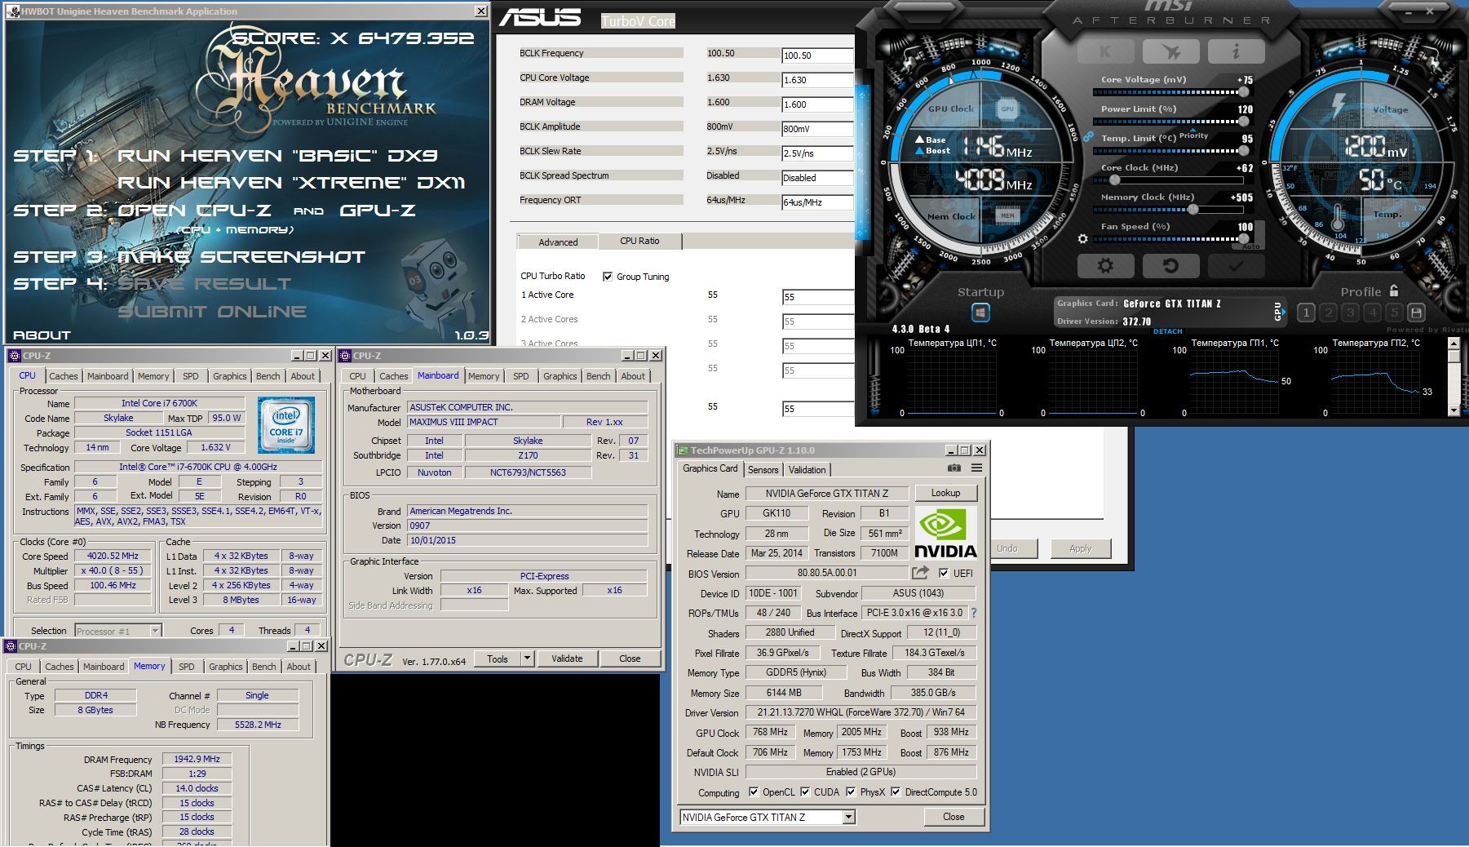Click 'Run Heaven "Basic" DX9' option
1469x847 pixels.
(277, 155)
